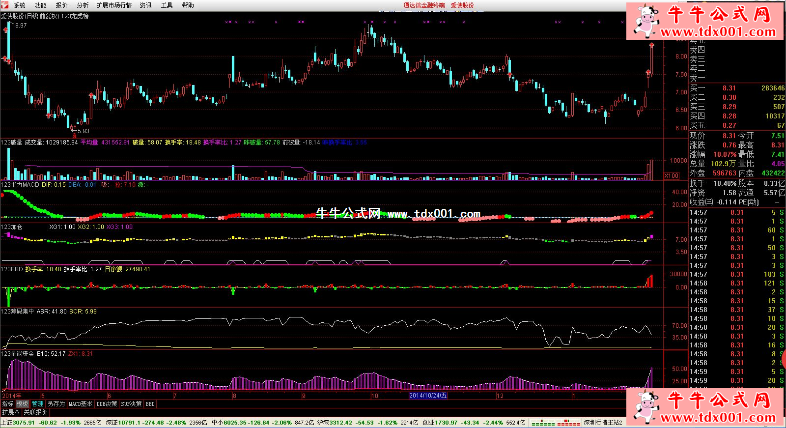Select the MACD基本 template
786x428 pixels.
[x=81, y=404]
